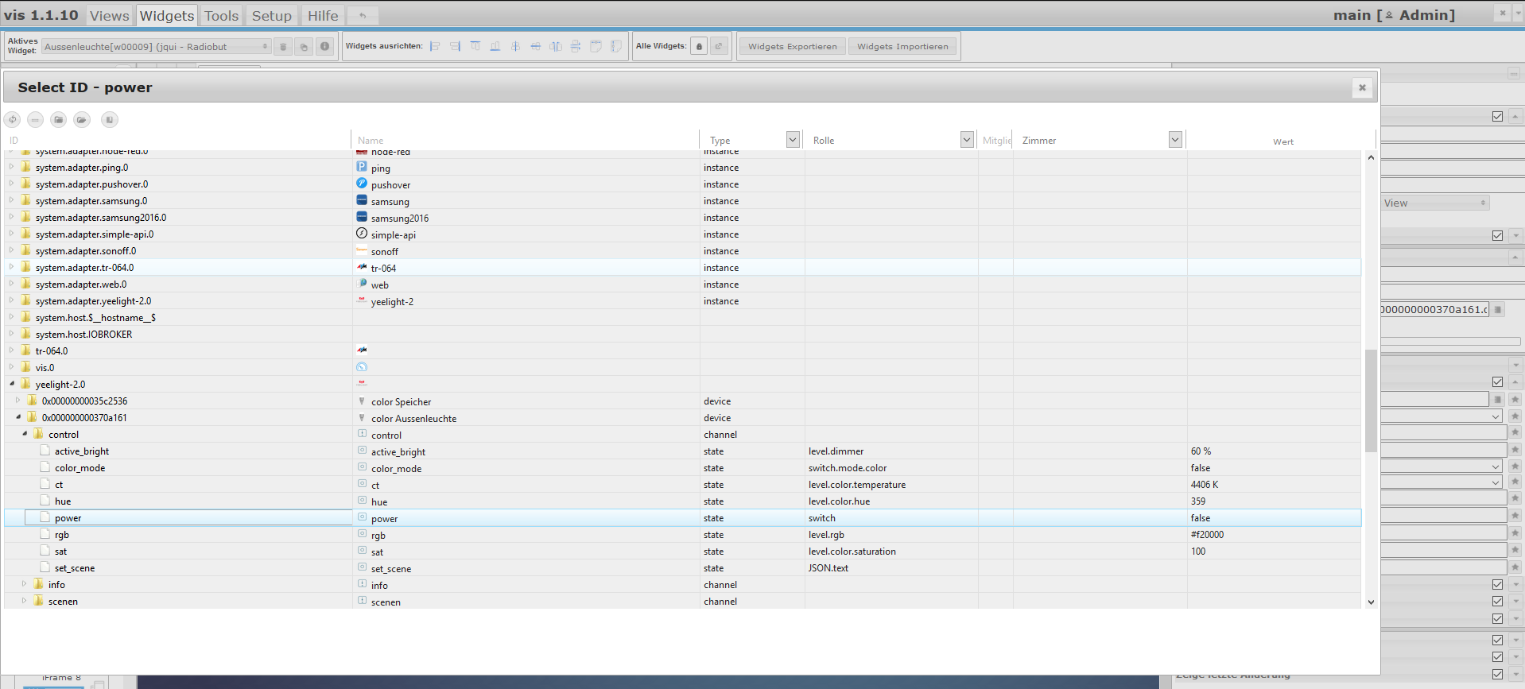1525x689 pixels.
Task: Select the hue state row
Action: coord(683,501)
